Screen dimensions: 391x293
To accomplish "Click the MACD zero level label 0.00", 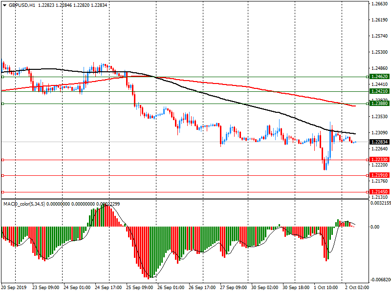I will click(x=375, y=227).
